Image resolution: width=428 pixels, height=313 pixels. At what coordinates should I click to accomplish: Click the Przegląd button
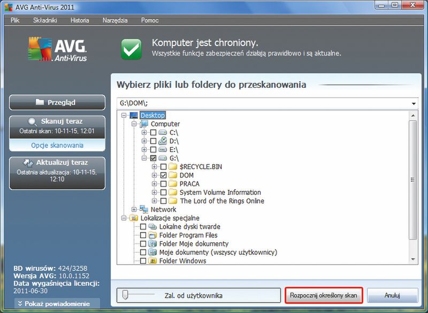point(57,102)
